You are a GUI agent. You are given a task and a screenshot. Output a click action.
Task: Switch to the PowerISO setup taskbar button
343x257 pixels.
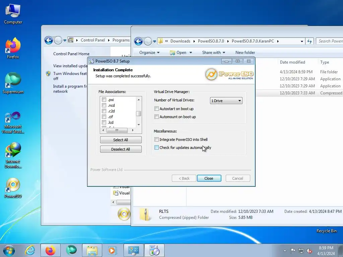point(154,250)
